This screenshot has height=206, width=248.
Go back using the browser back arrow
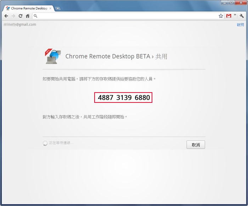pos(6,16)
